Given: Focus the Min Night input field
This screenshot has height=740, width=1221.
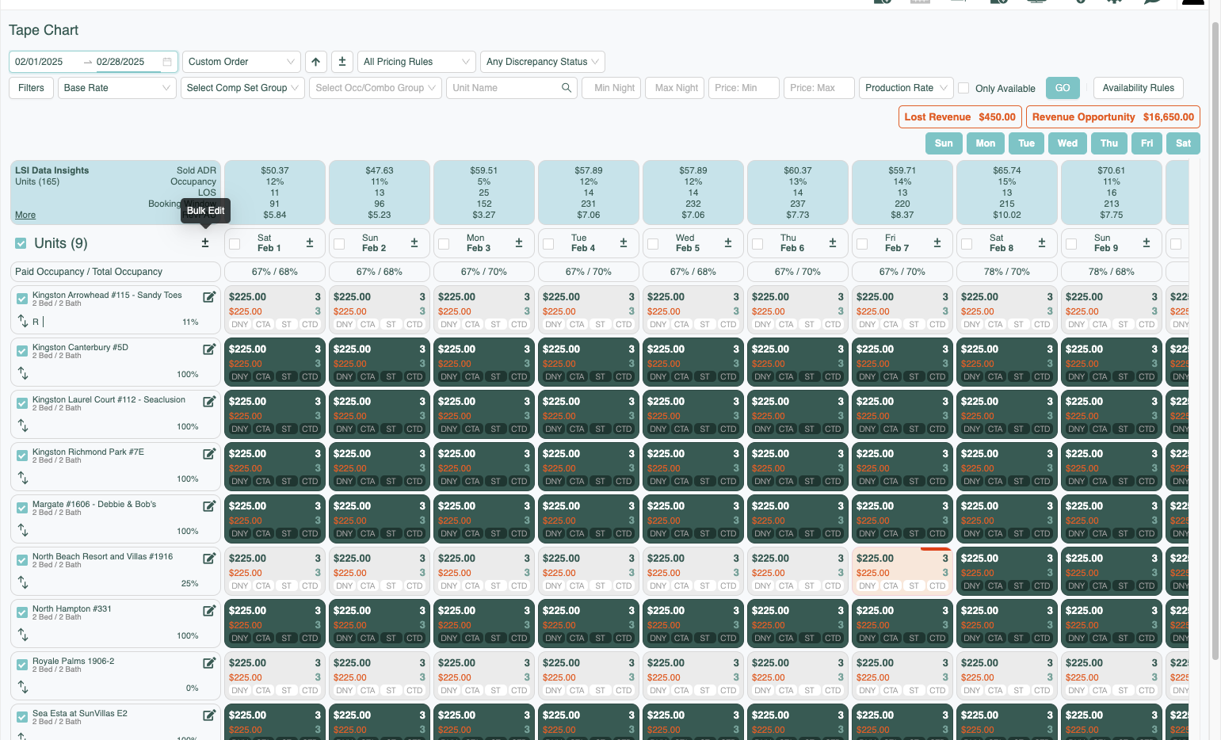Looking at the screenshot, I should 611,88.
